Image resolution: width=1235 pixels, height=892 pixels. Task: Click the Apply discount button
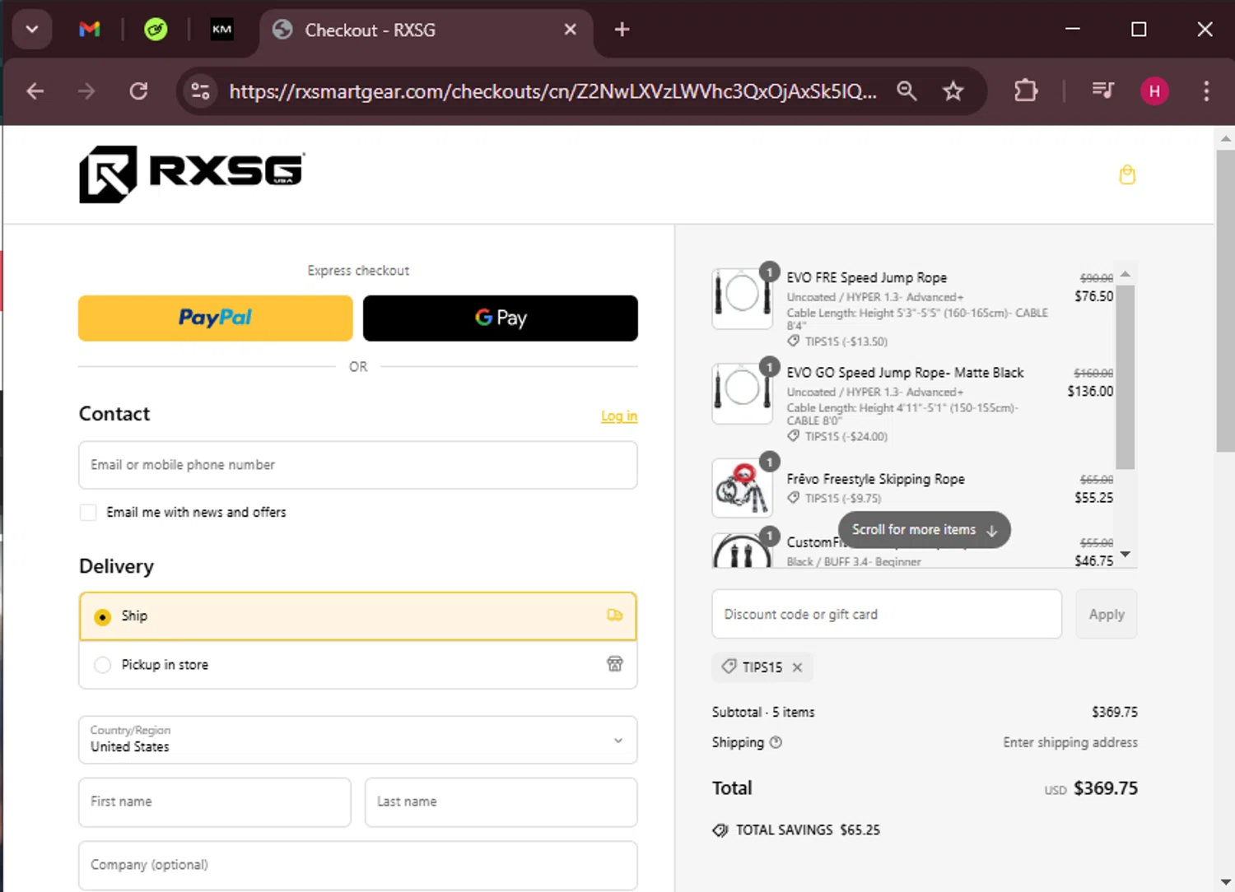(x=1107, y=615)
